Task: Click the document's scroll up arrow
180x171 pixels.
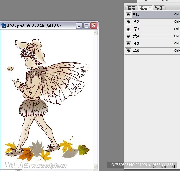Action: [95, 33]
